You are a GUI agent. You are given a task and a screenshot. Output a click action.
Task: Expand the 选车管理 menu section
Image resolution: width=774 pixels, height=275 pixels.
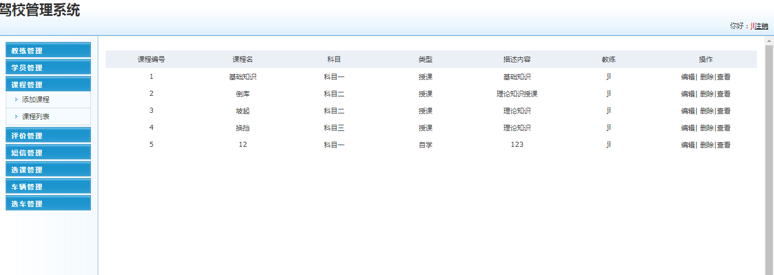point(48,203)
